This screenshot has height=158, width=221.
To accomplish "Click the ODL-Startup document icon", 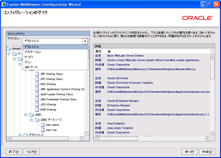I will pyautogui.click(x=37, y=84).
